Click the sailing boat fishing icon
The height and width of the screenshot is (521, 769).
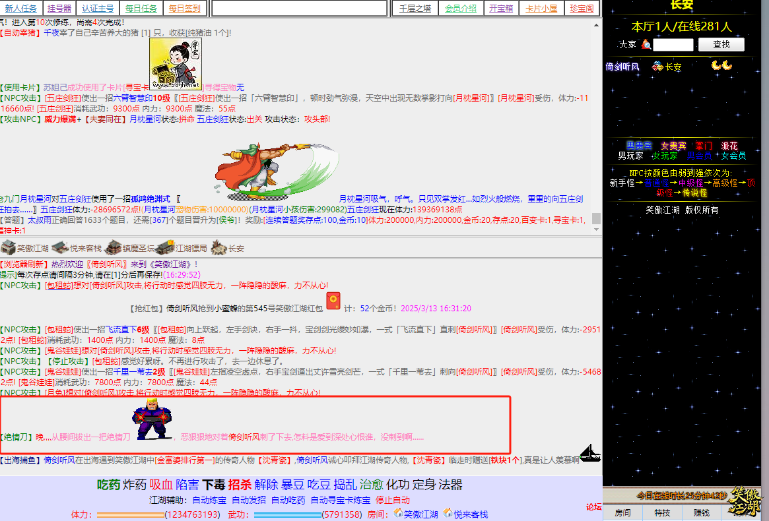(x=589, y=453)
